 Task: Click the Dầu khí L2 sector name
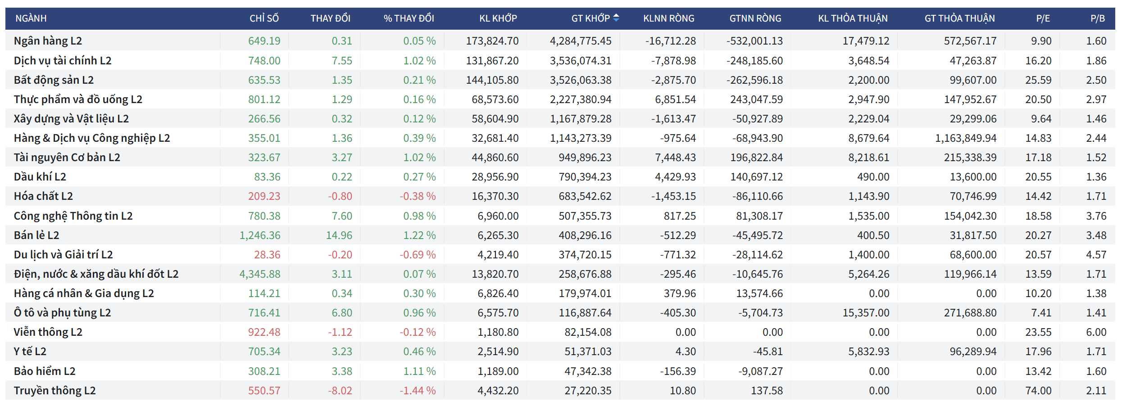(x=40, y=177)
